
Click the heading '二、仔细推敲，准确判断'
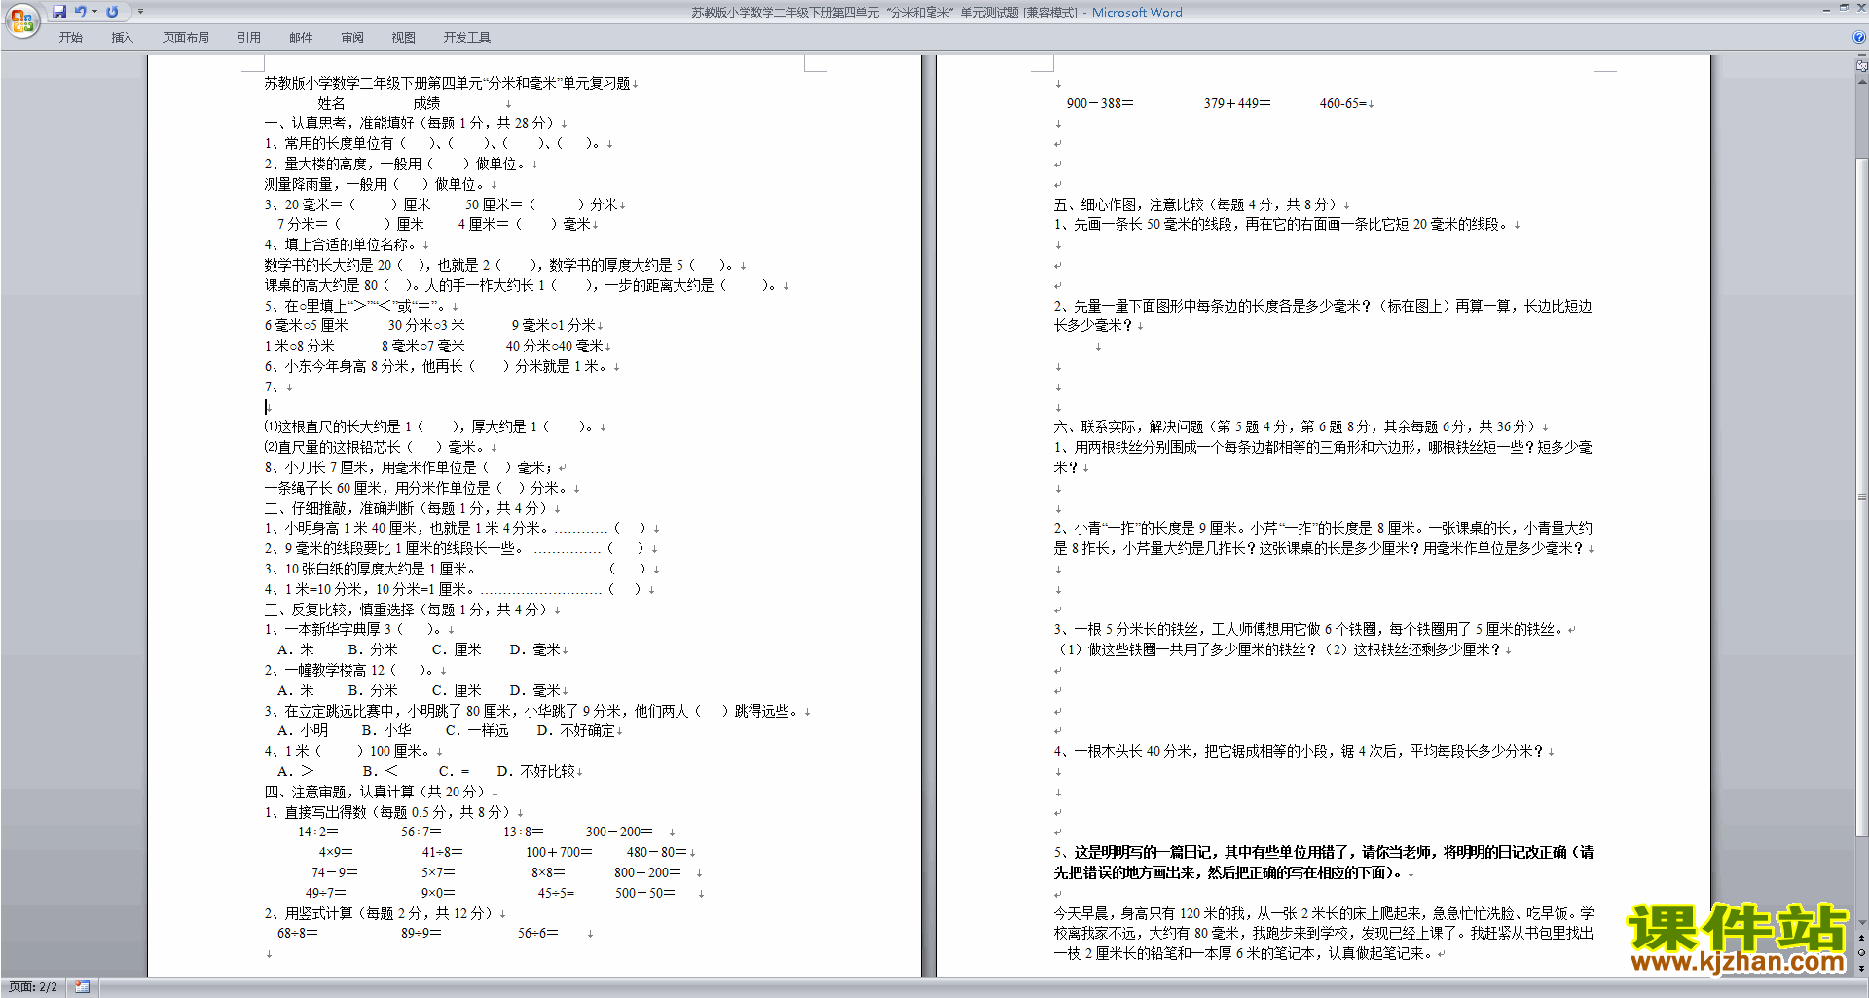406,508
